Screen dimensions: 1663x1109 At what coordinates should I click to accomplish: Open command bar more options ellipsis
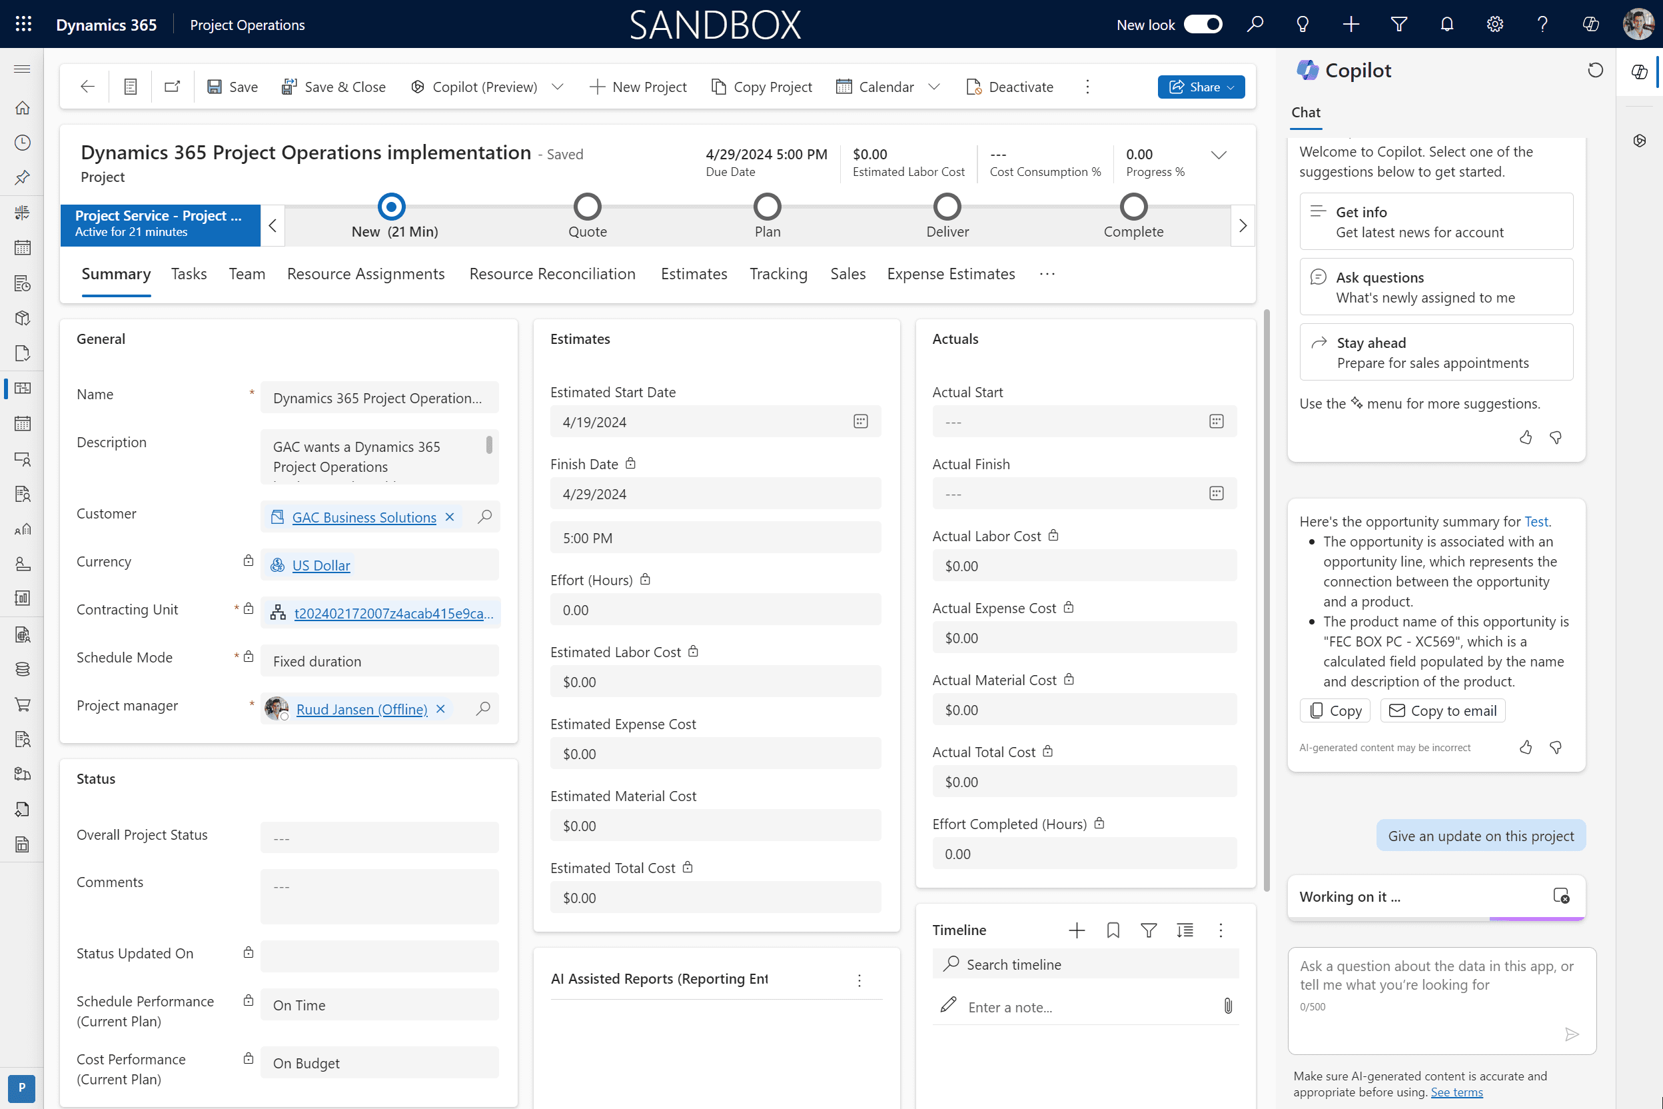click(1087, 86)
